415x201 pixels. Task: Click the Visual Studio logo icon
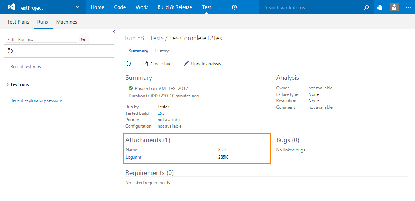point(11,7)
